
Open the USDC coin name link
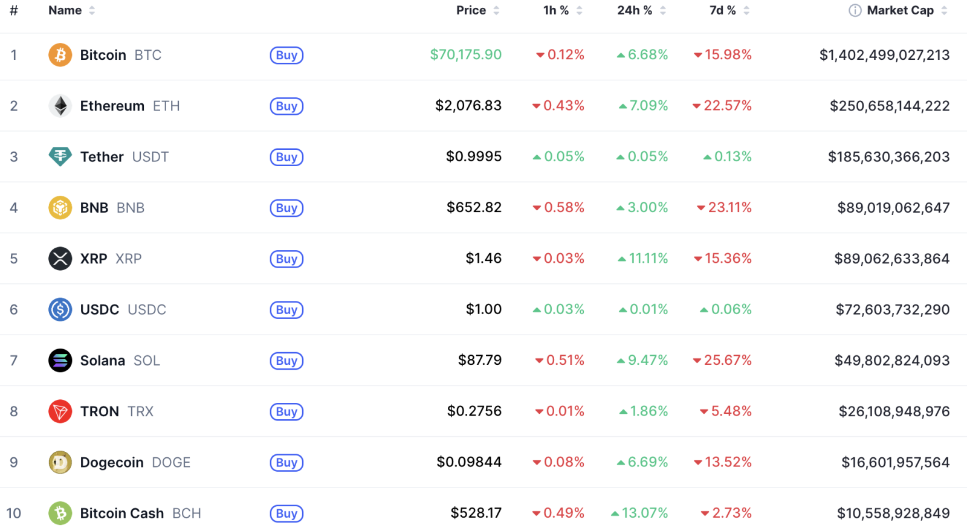pos(100,309)
